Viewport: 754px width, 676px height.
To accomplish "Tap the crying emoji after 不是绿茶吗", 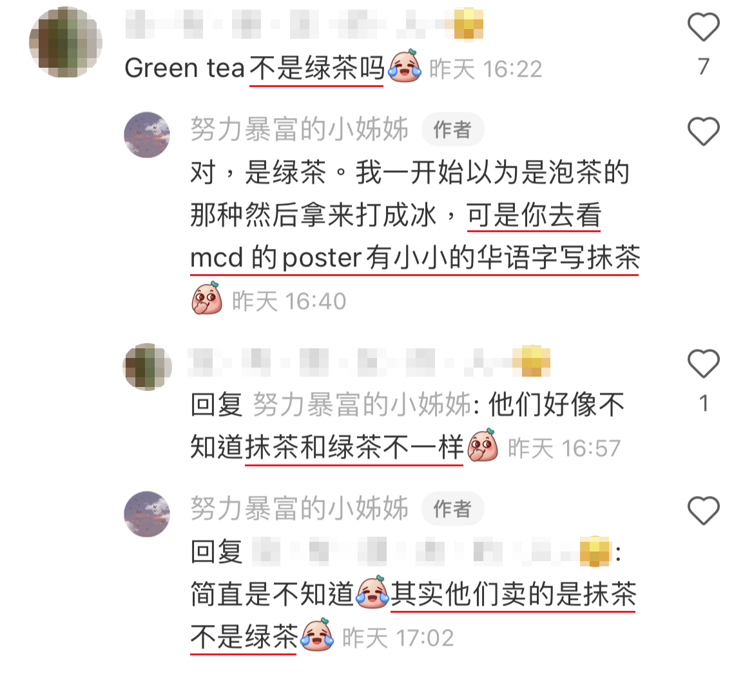I will pyautogui.click(x=405, y=66).
